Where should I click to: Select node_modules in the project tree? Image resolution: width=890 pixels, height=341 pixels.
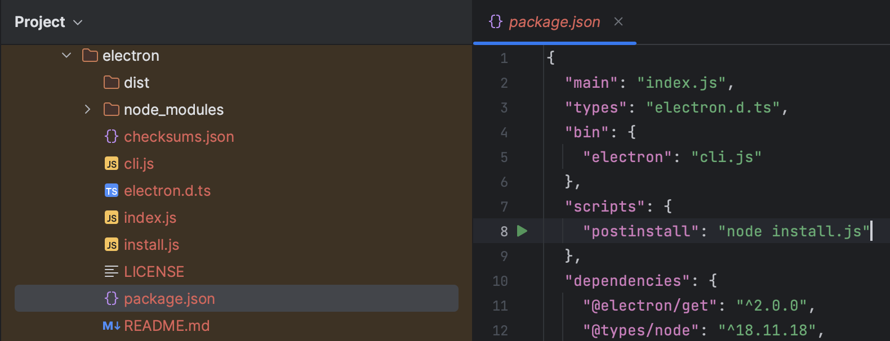coord(173,110)
